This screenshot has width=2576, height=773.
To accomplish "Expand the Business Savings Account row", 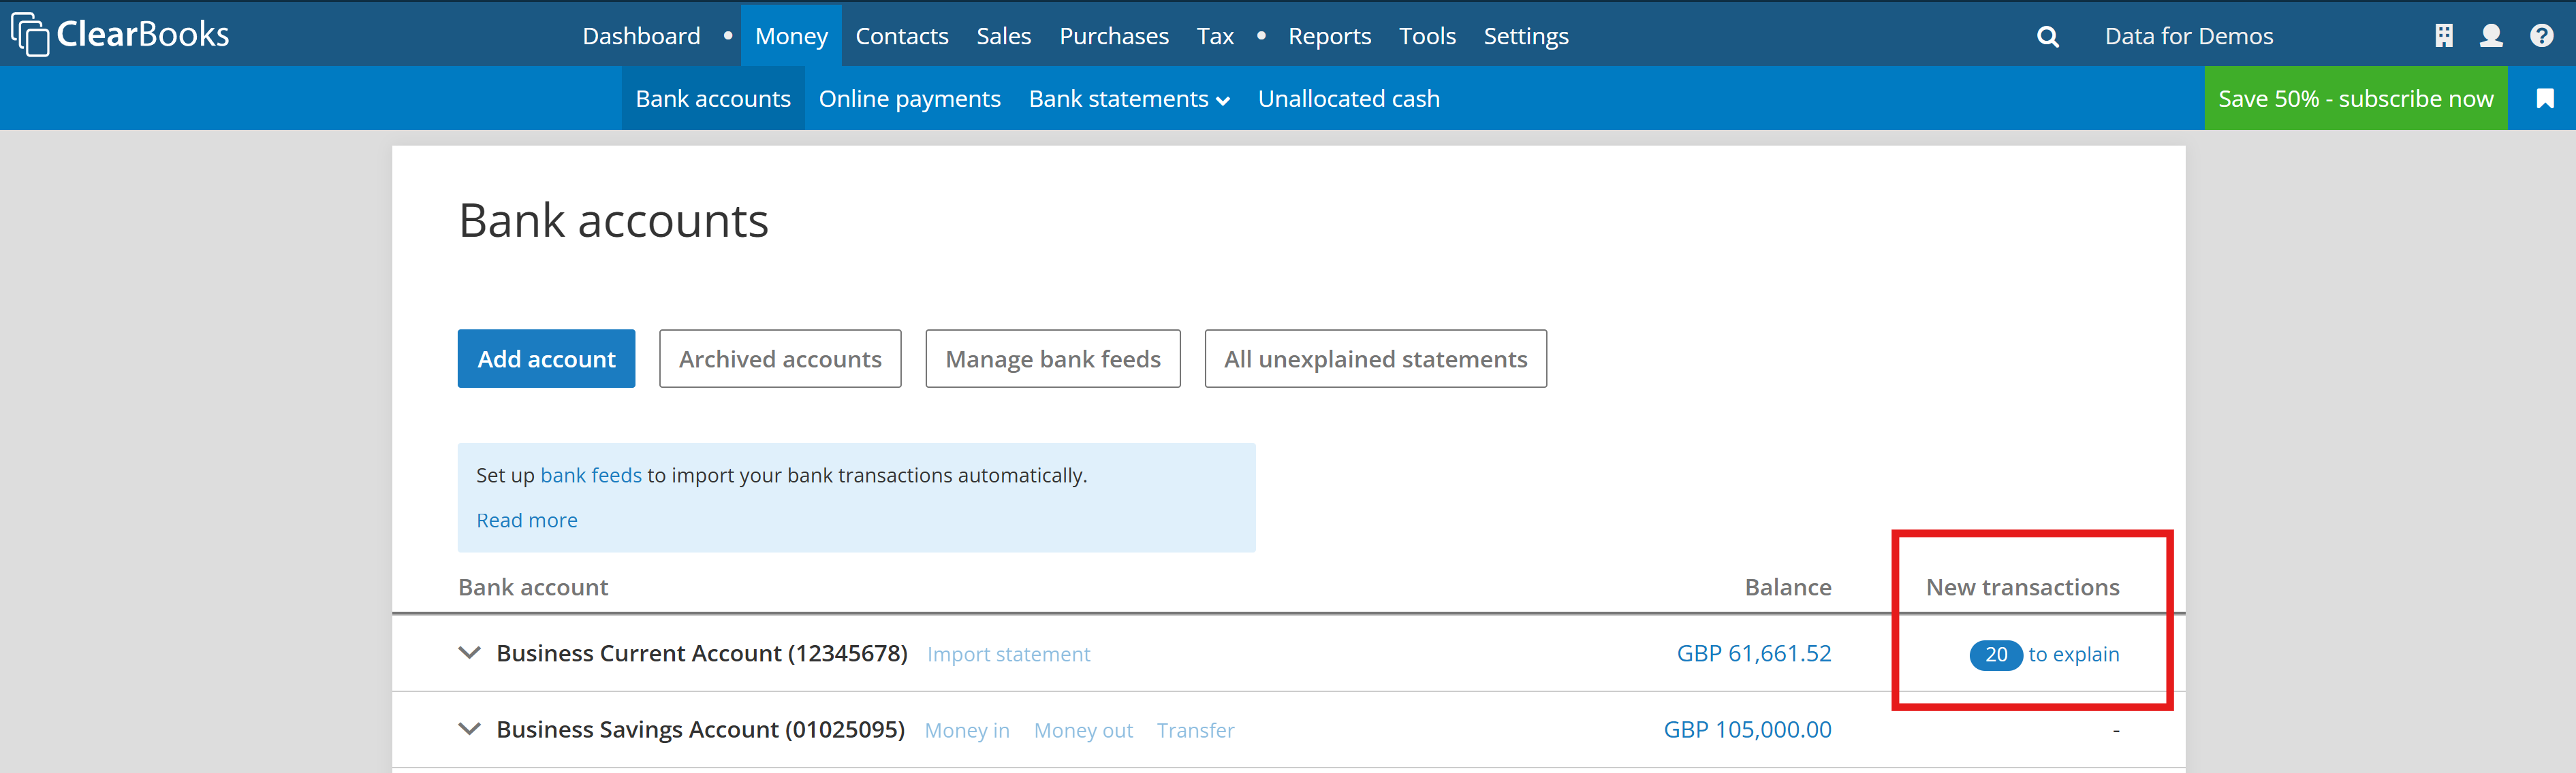I will coord(469,729).
